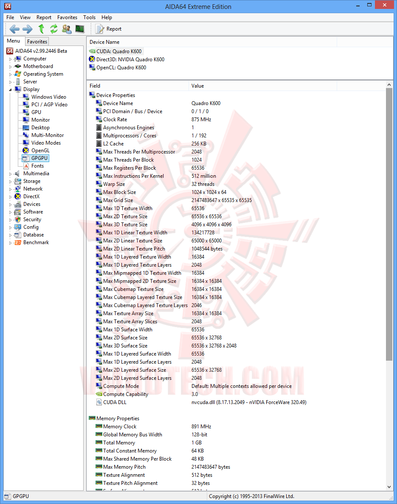Viewport: 397px width, 504px height.
Task: Expand the Software tree node
Action: click(10, 213)
